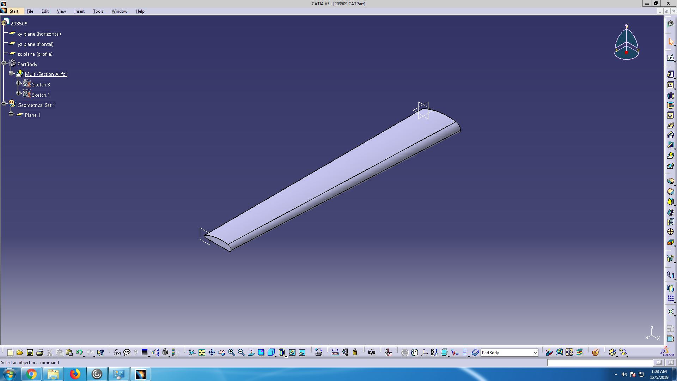Click the Sketcher icon in right toolbar

point(670,58)
